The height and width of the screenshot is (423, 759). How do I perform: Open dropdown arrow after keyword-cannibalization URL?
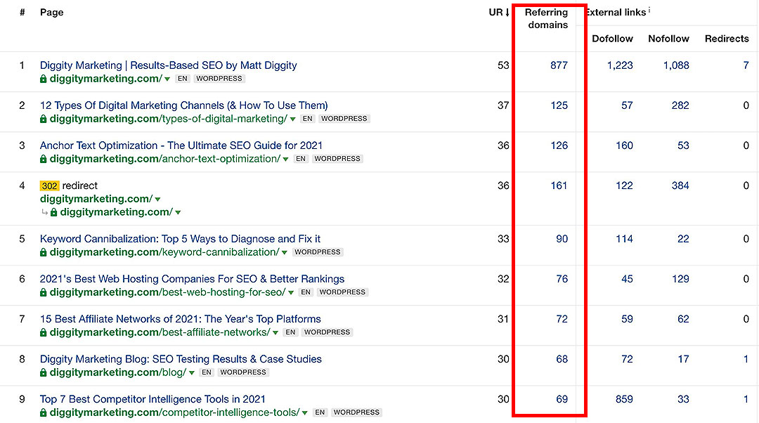(x=284, y=253)
